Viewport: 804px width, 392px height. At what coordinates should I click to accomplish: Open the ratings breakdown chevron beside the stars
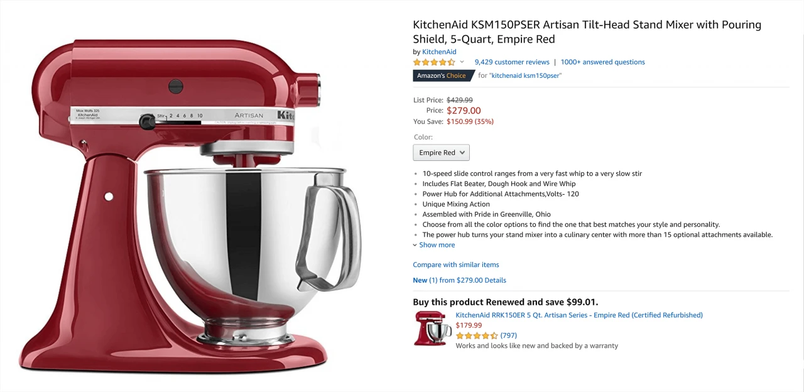tap(461, 62)
